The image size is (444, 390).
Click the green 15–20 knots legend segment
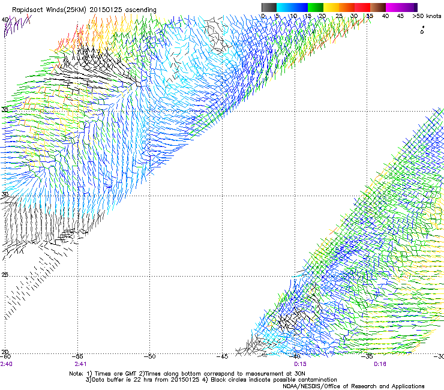(316, 7)
